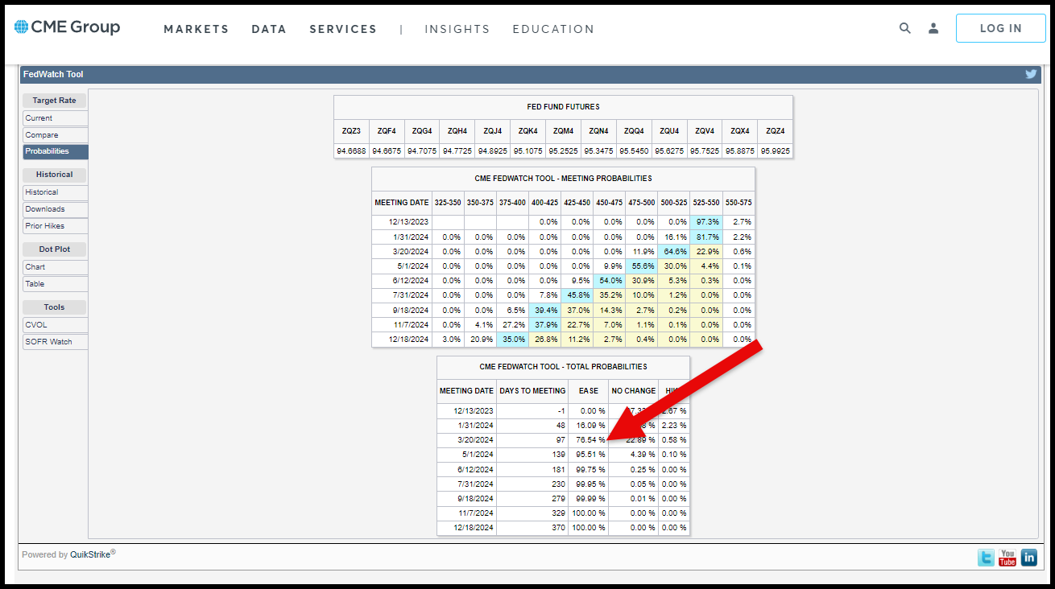Image resolution: width=1055 pixels, height=589 pixels.
Task: Open the Dot Plot Table item
Action: coord(56,284)
